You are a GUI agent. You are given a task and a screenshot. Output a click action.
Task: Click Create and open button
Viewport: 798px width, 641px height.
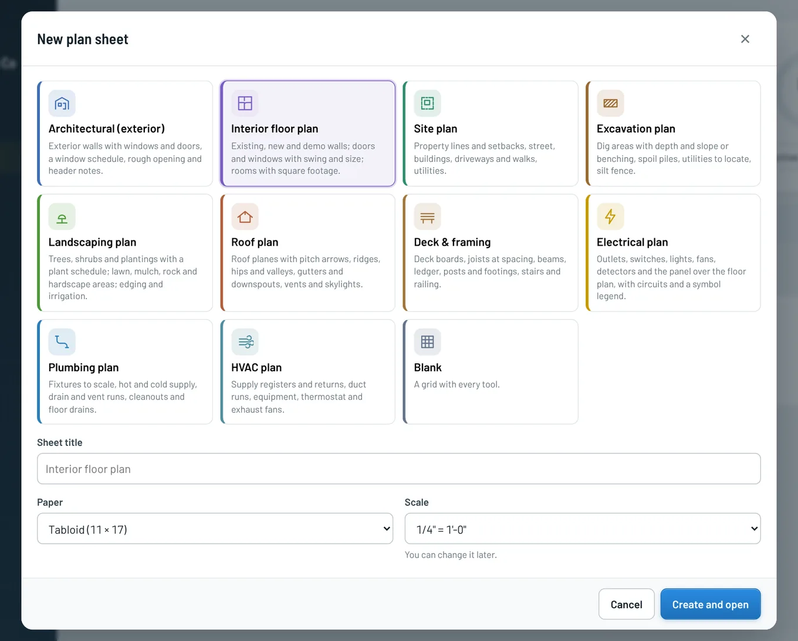711,604
